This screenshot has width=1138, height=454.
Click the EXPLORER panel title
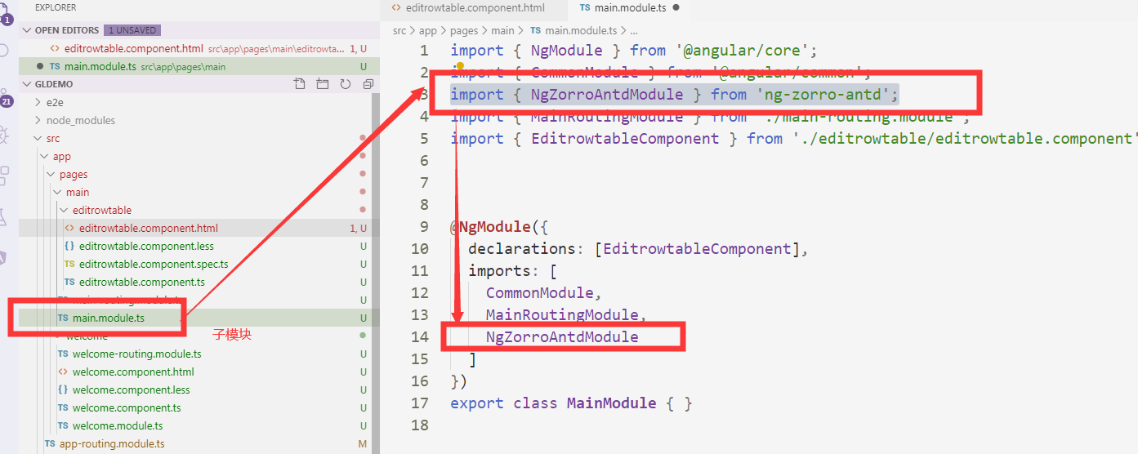56,7
